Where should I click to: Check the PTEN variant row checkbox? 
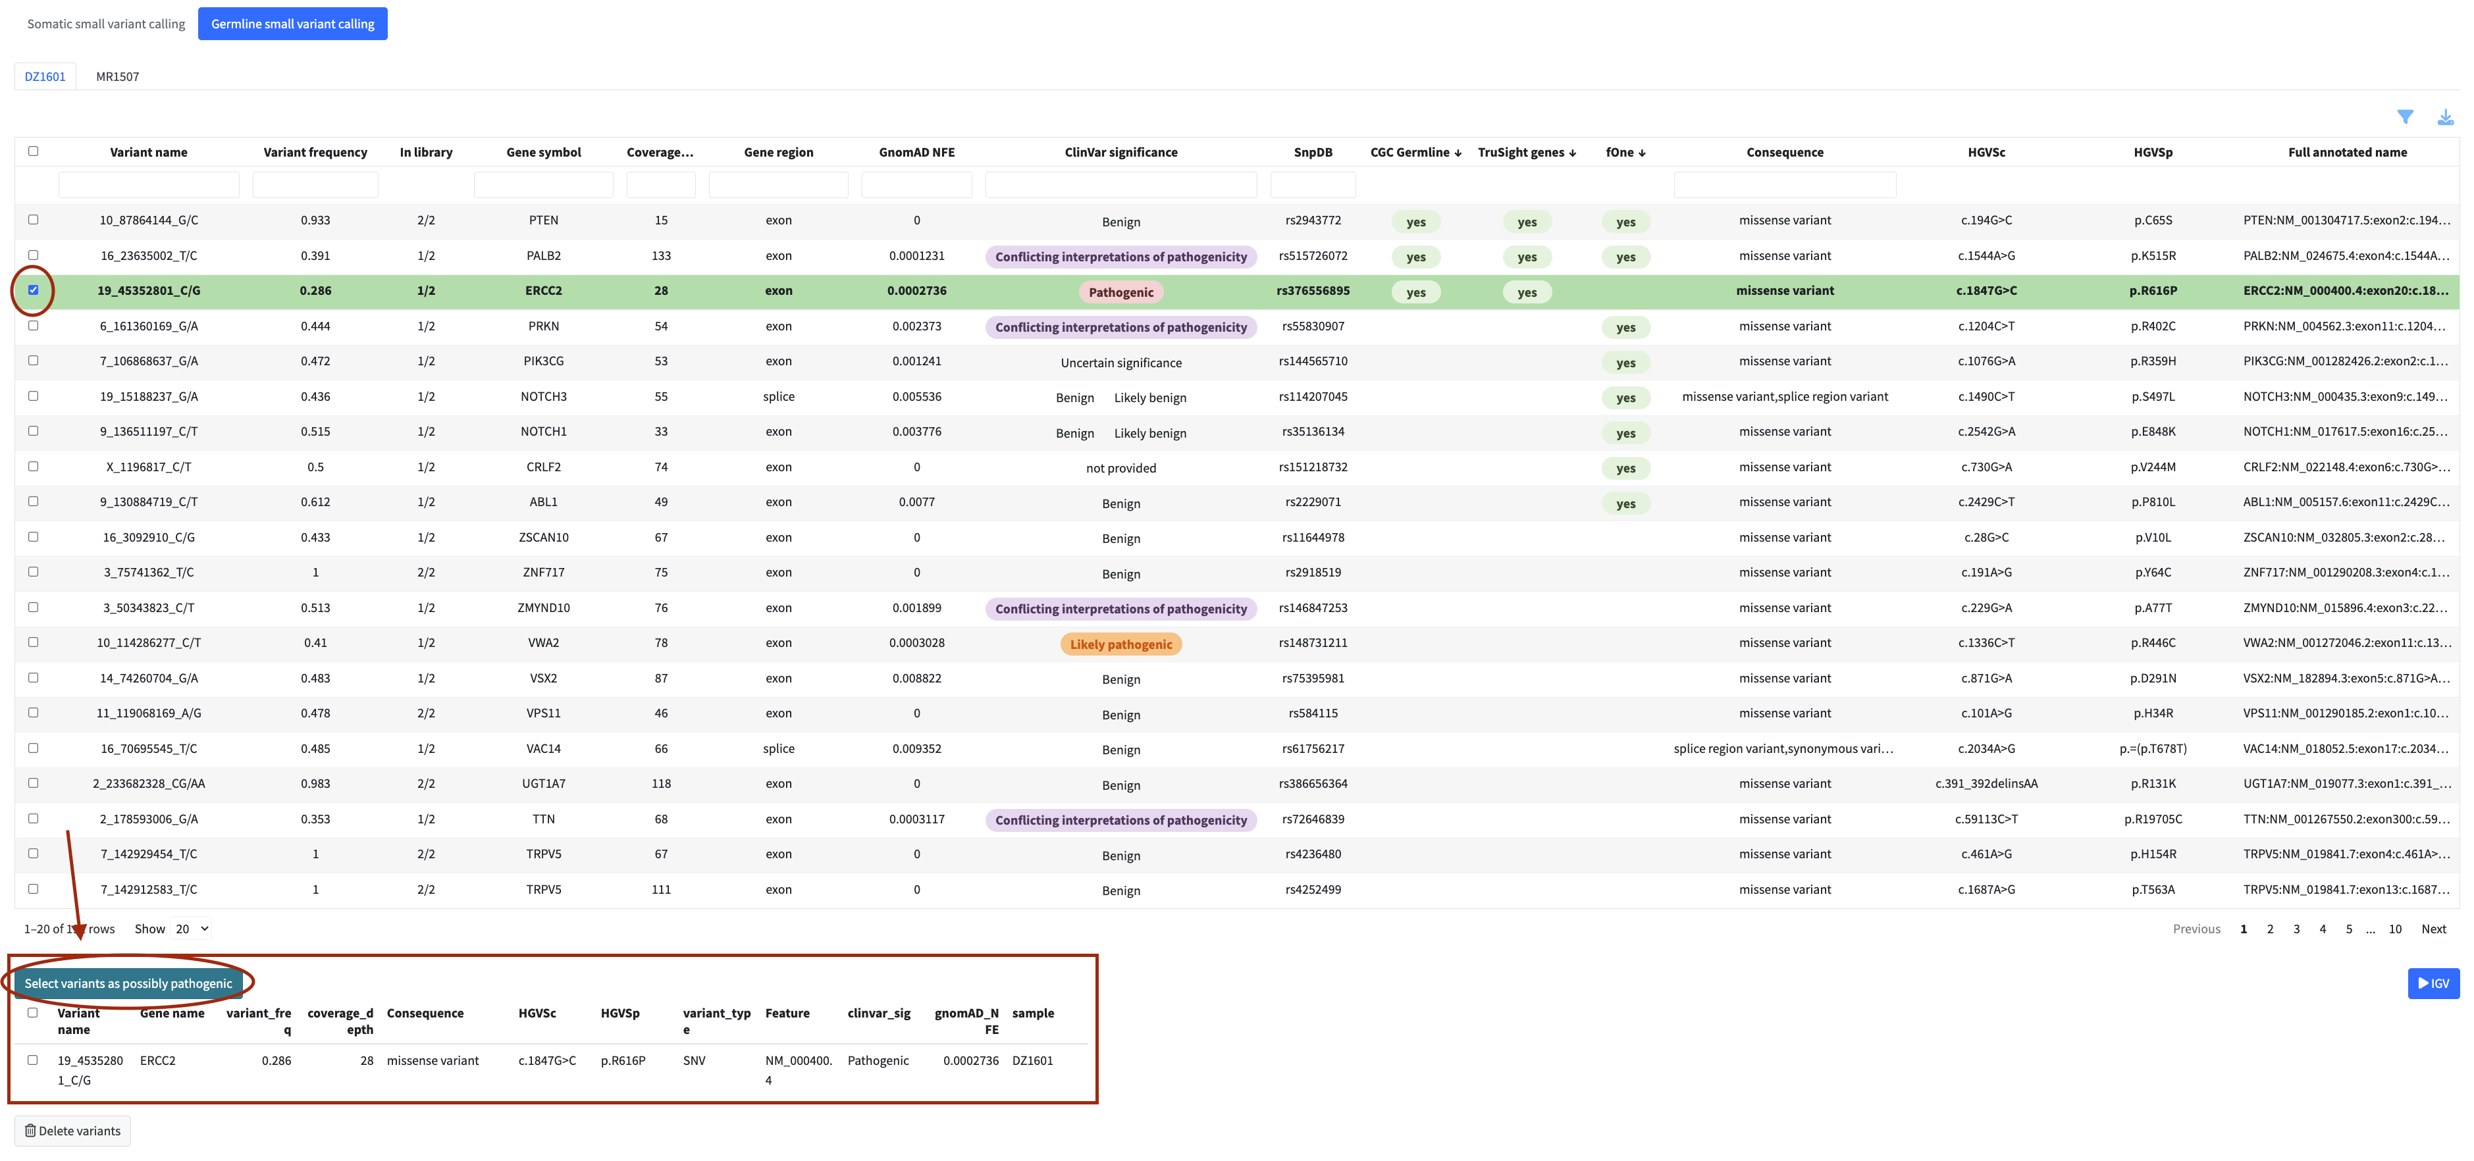[34, 219]
